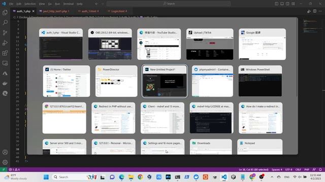Select the Windows PowerShell window thumbnail

pos(260,81)
